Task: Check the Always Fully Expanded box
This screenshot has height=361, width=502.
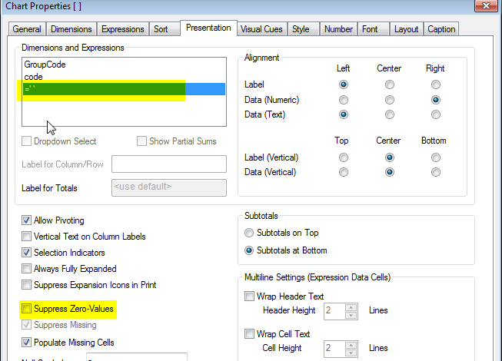Action: [28, 269]
